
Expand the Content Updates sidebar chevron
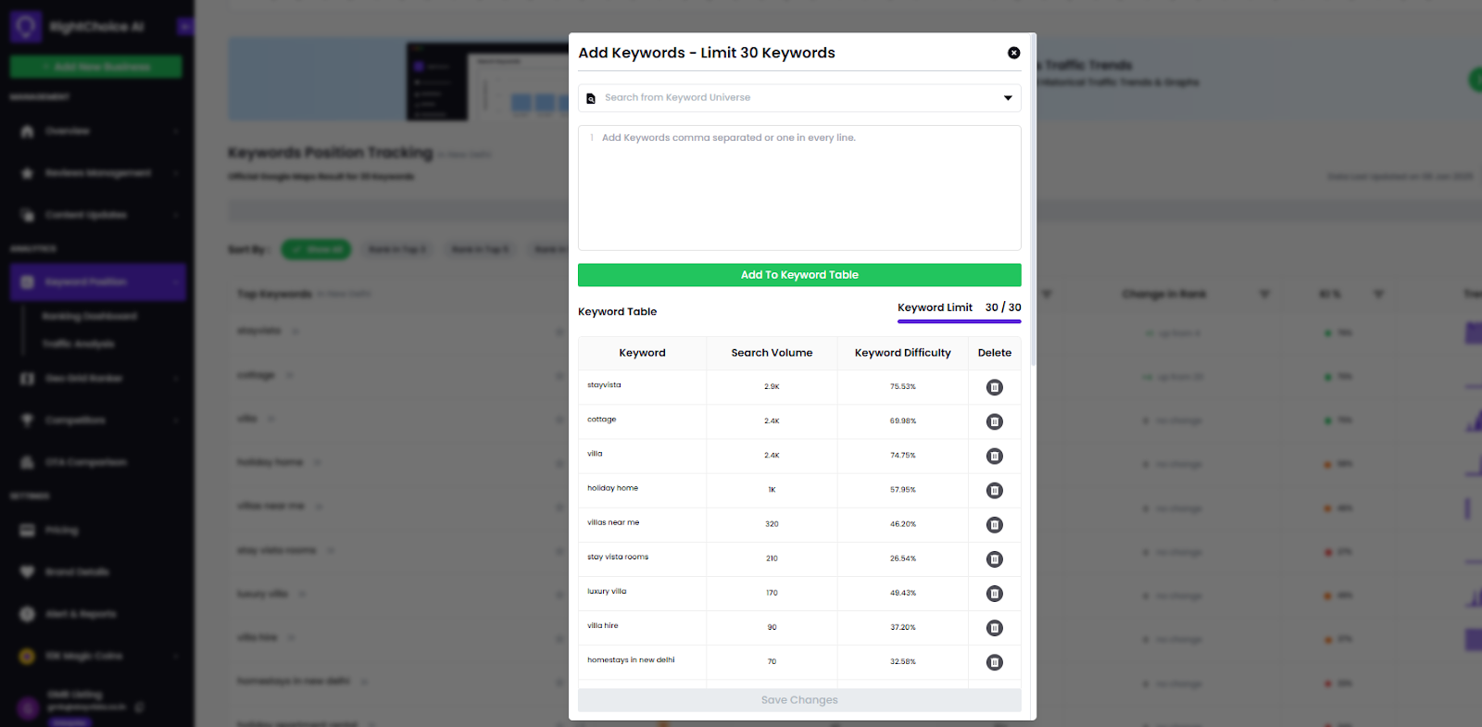(175, 215)
